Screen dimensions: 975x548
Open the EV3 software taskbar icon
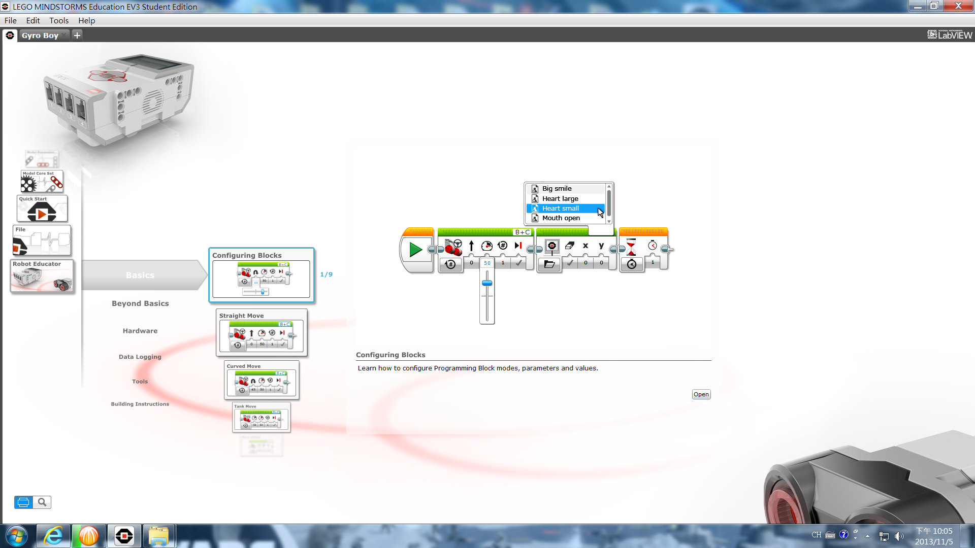pyautogui.click(x=124, y=536)
